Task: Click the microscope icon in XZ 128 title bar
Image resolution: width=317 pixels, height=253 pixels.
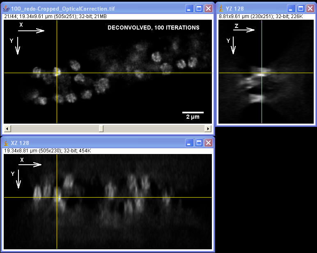Action: point(6,143)
